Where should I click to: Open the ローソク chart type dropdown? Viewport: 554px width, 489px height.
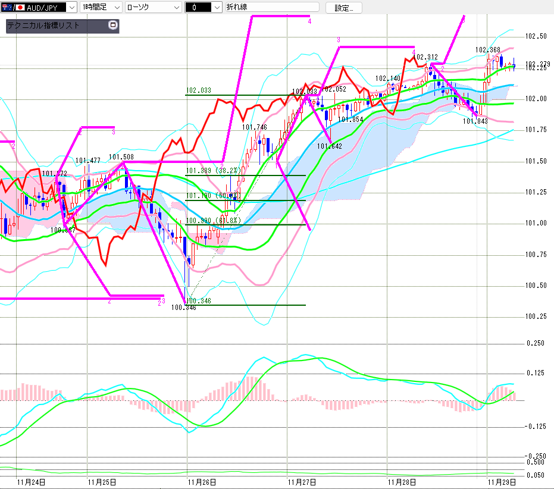176,8
